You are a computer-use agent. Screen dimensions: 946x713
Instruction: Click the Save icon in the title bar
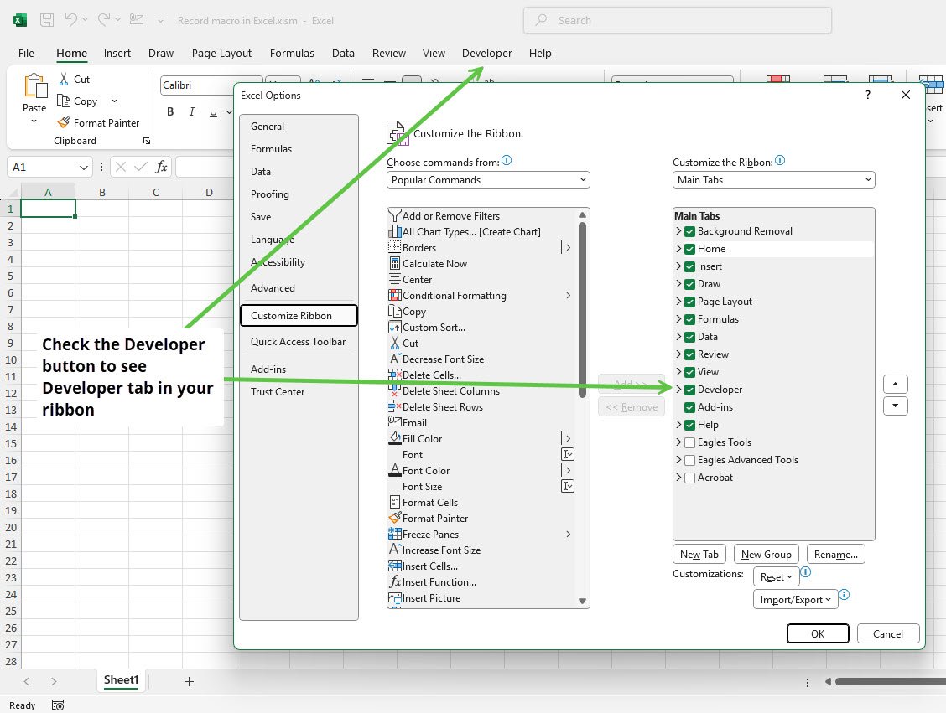coord(46,20)
